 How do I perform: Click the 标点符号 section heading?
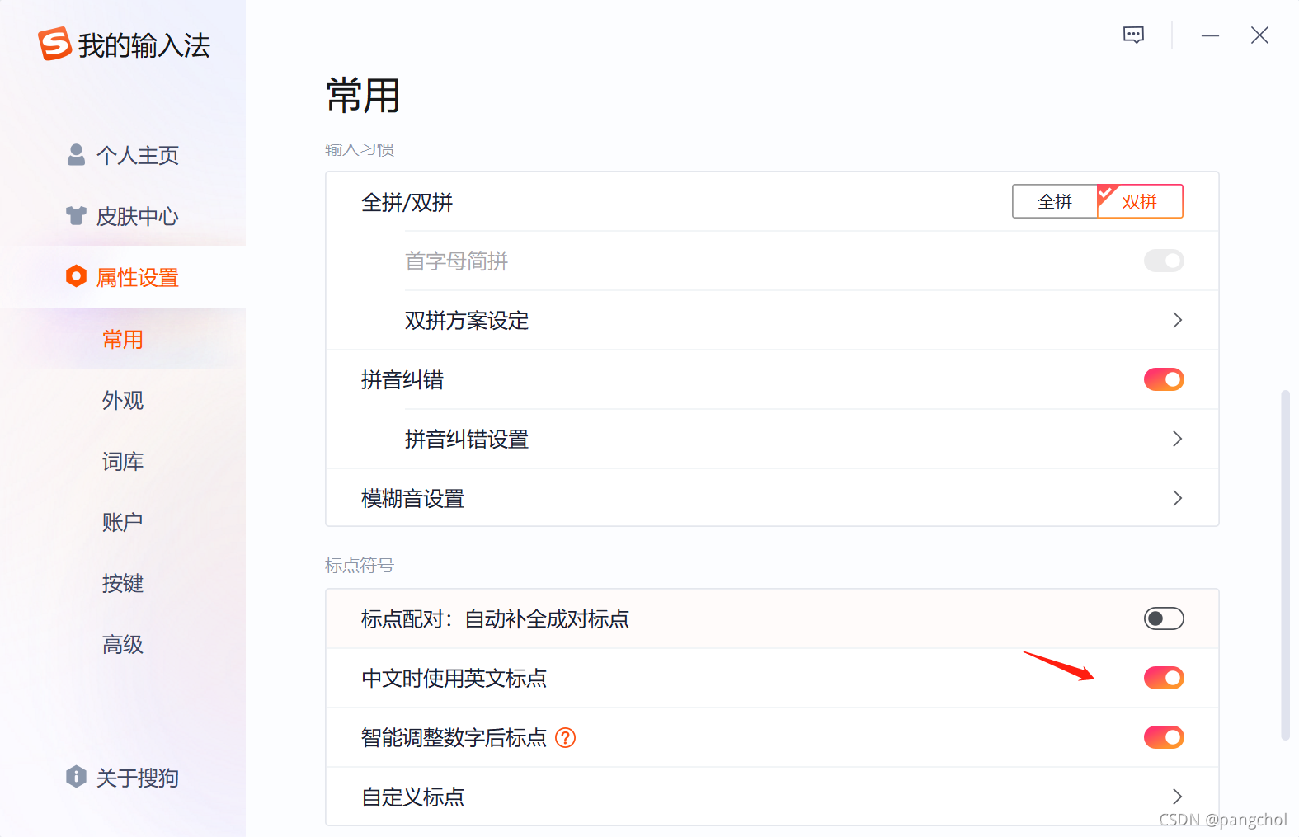(x=360, y=565)
